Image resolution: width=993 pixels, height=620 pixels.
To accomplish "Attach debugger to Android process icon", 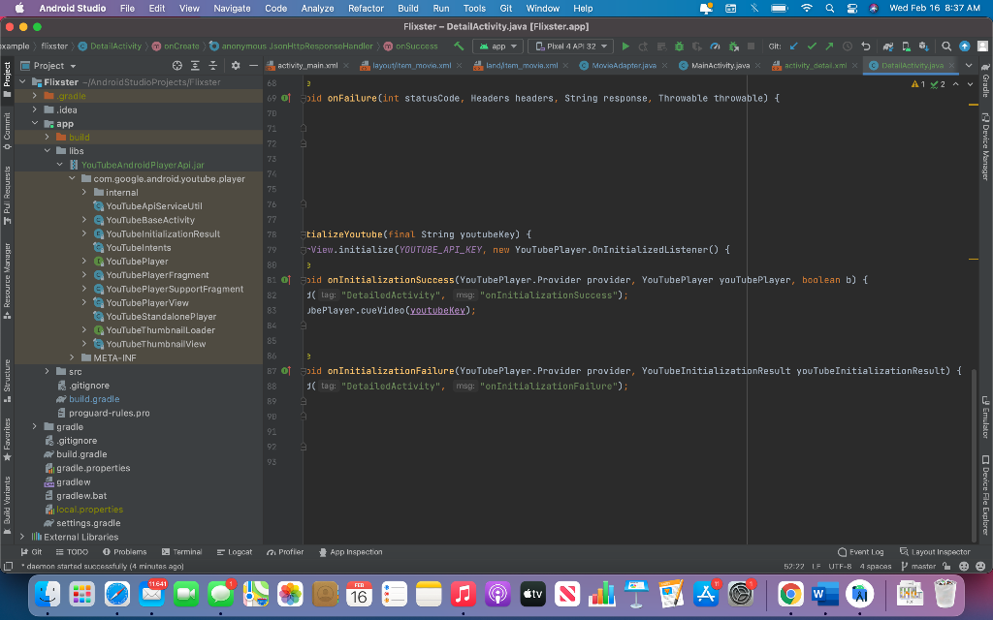I will tap(733, 46).
